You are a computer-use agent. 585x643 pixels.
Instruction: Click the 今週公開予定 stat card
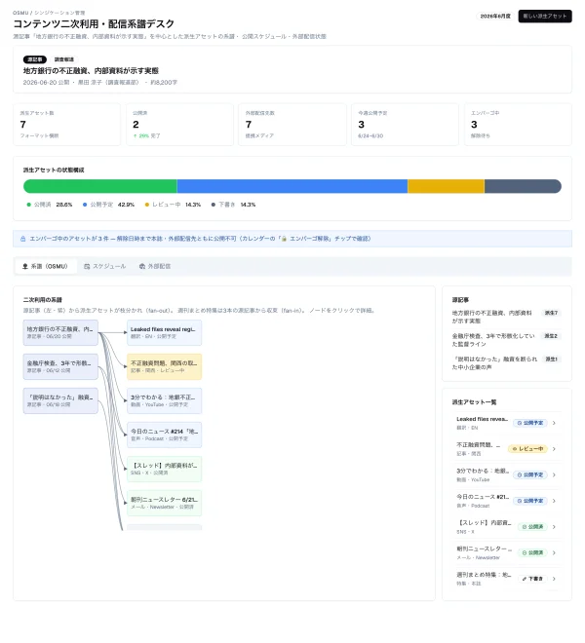pyautogui.click(x=405, y=125)
